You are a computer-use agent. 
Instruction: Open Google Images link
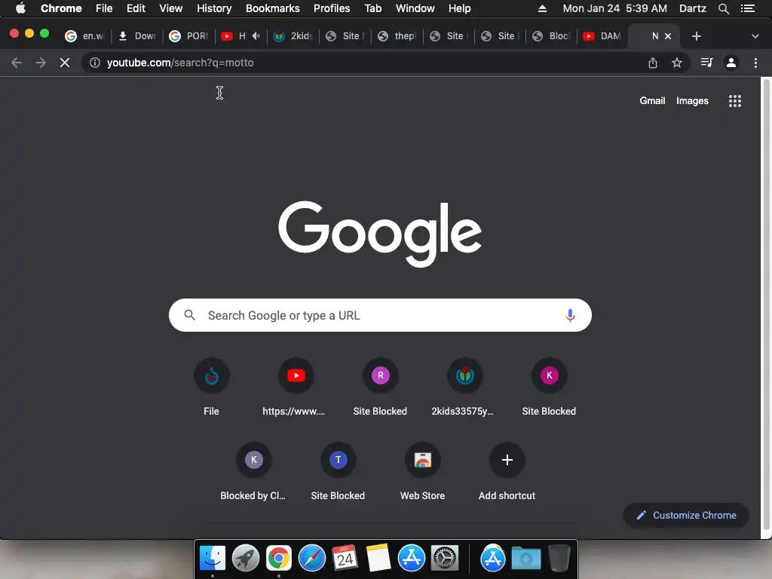coord(692,101)
